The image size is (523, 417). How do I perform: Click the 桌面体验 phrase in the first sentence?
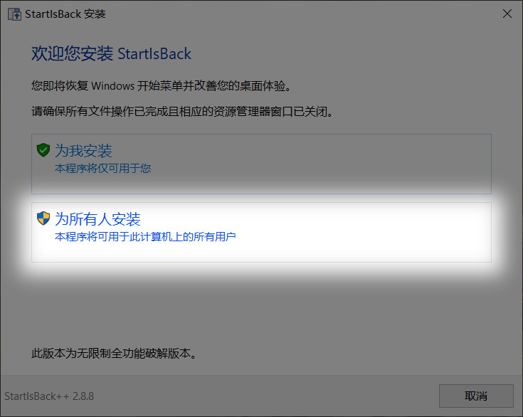pyautogui.click(x=263, y=86)
